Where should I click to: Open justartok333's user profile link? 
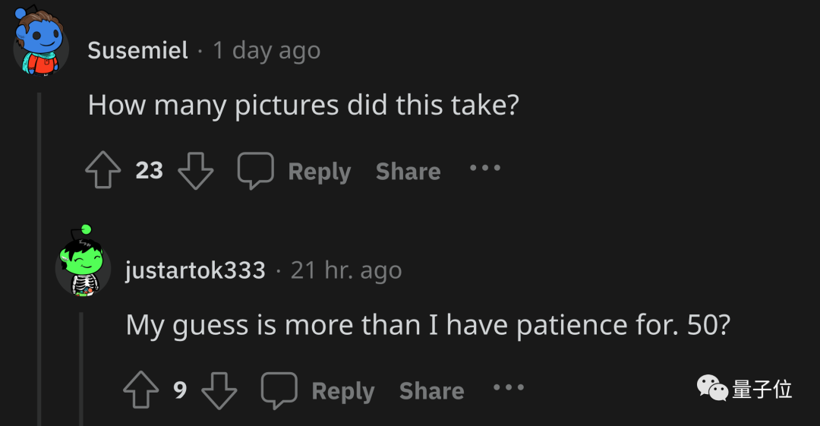(x=195, y=270)
